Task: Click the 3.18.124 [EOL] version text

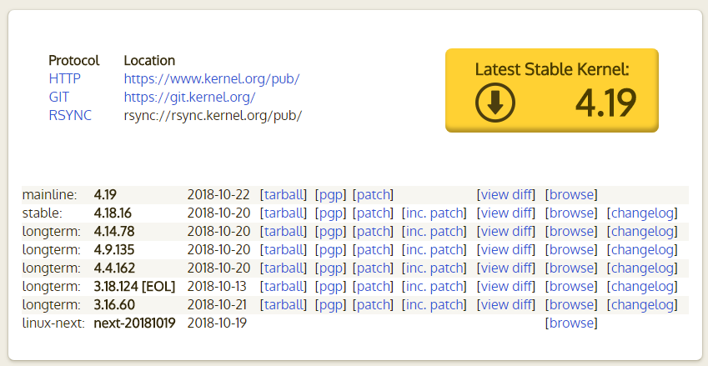Action: pos(134,287)
